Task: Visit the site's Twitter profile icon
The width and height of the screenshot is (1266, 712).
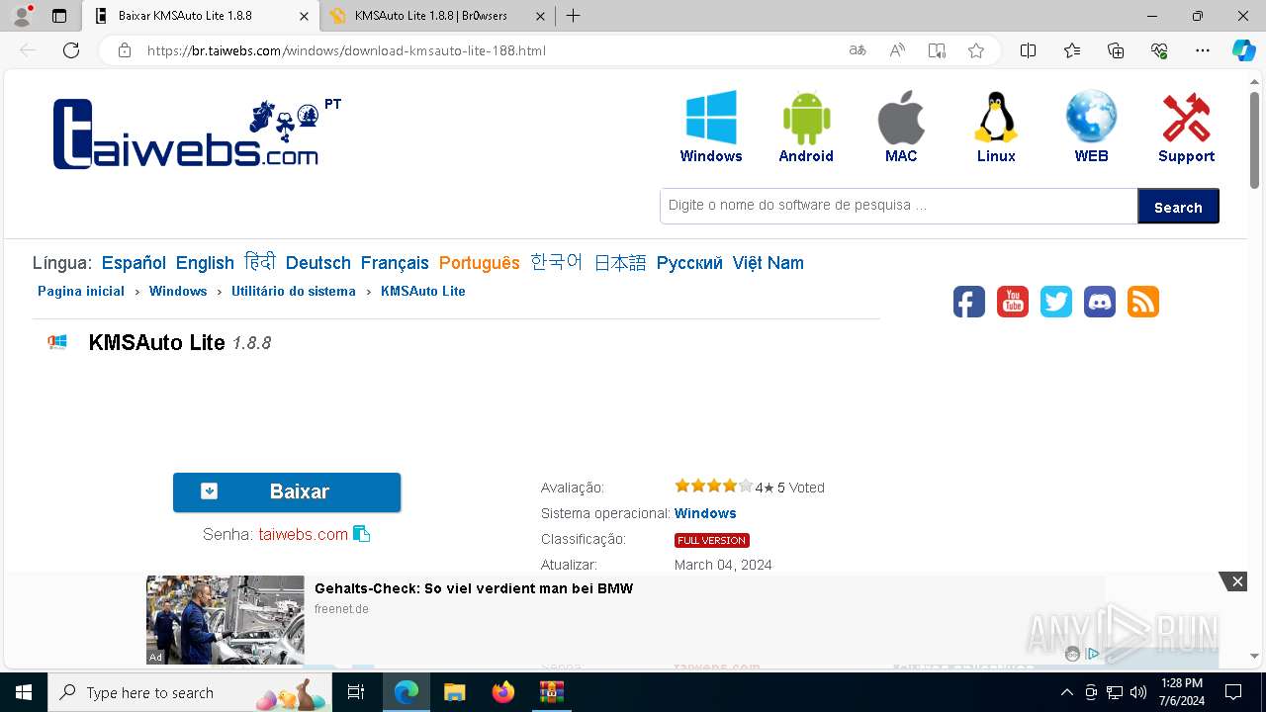Action: coord(1056,302)
